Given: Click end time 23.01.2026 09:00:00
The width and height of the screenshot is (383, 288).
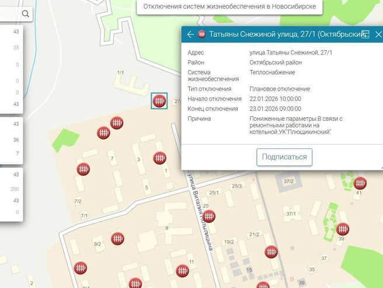Looking at the screenshot, I should click(276, 109).
